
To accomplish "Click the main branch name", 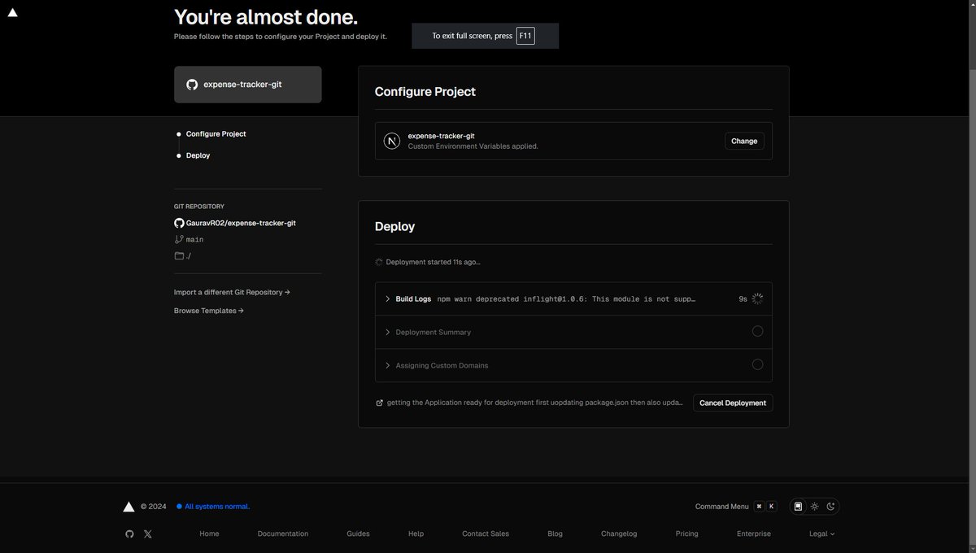I will tap(195, 240).
